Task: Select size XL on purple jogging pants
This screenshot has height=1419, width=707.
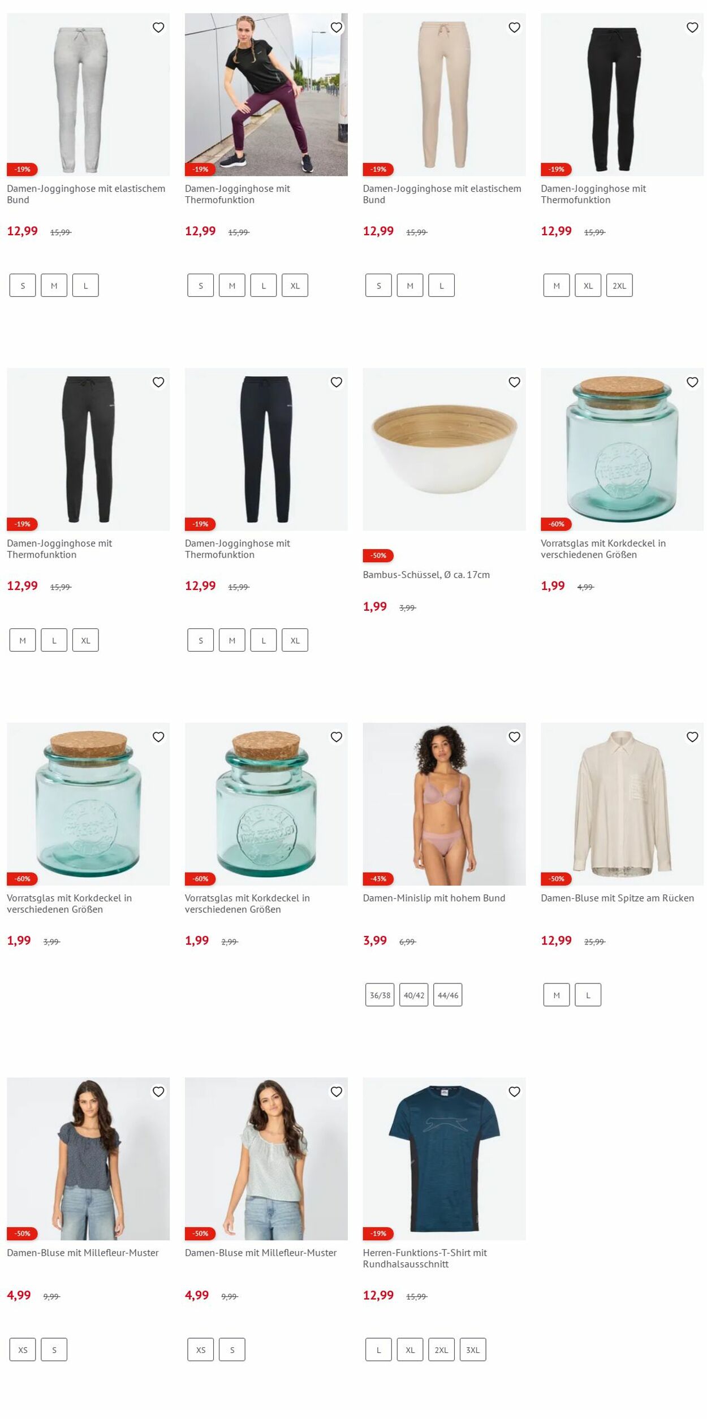Action: 295,286
